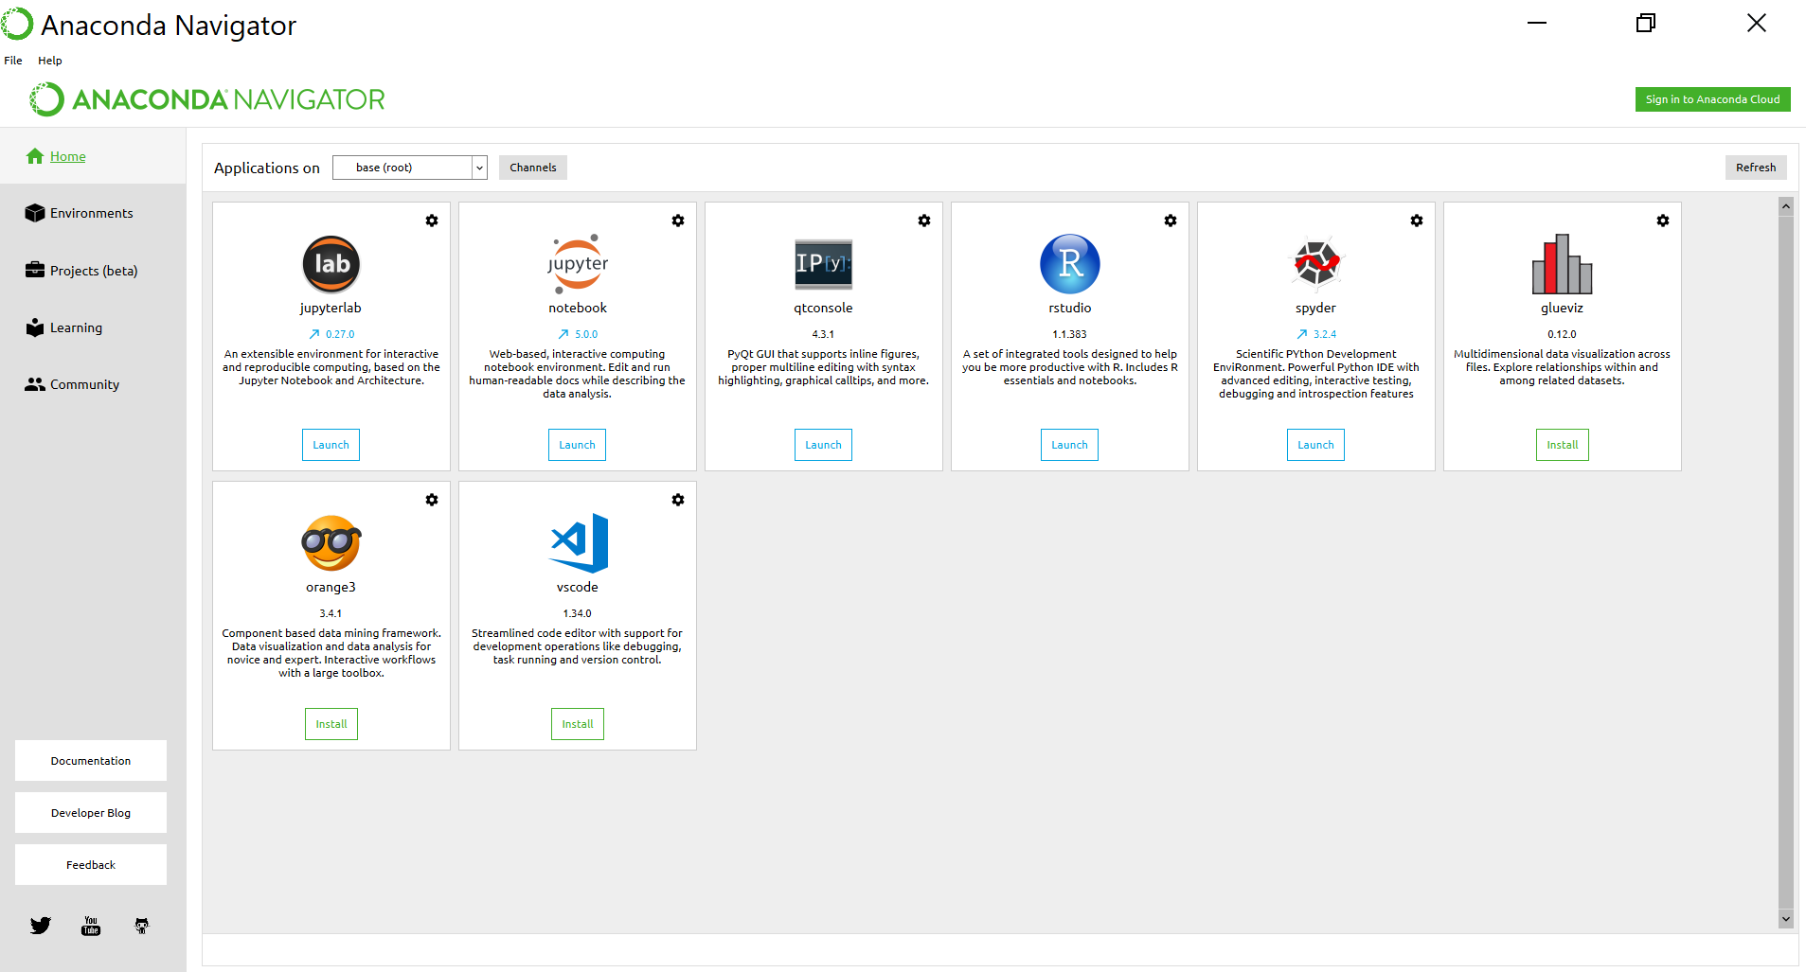Click the orange3 sunglasses logo
The height and width of the screenshot is (972, 1806).
click(x=331, y=543)
